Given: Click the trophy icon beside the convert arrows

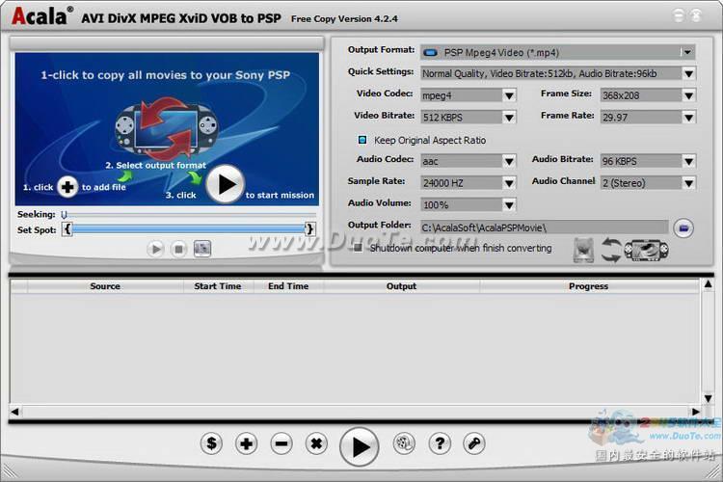Looking at the screenshot, I should point(583,251).
